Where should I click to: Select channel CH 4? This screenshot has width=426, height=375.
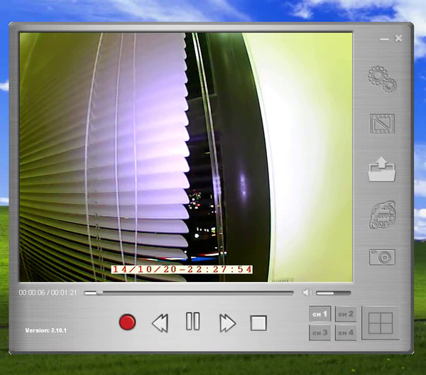pyautogui.click(x=345, y=332)
